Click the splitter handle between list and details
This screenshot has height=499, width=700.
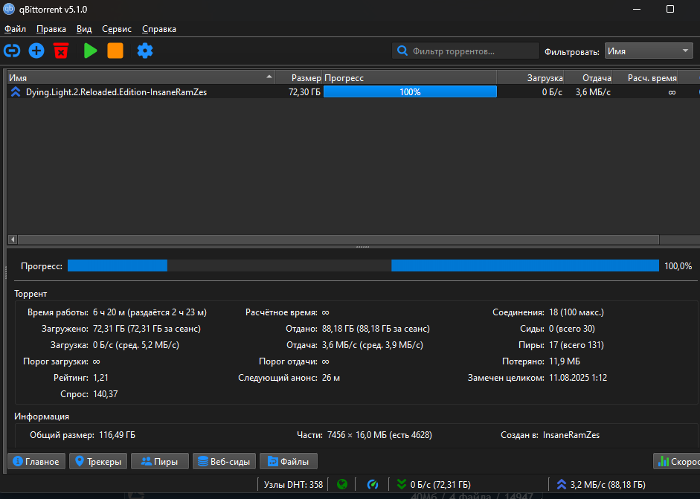(x=362, y=247)
